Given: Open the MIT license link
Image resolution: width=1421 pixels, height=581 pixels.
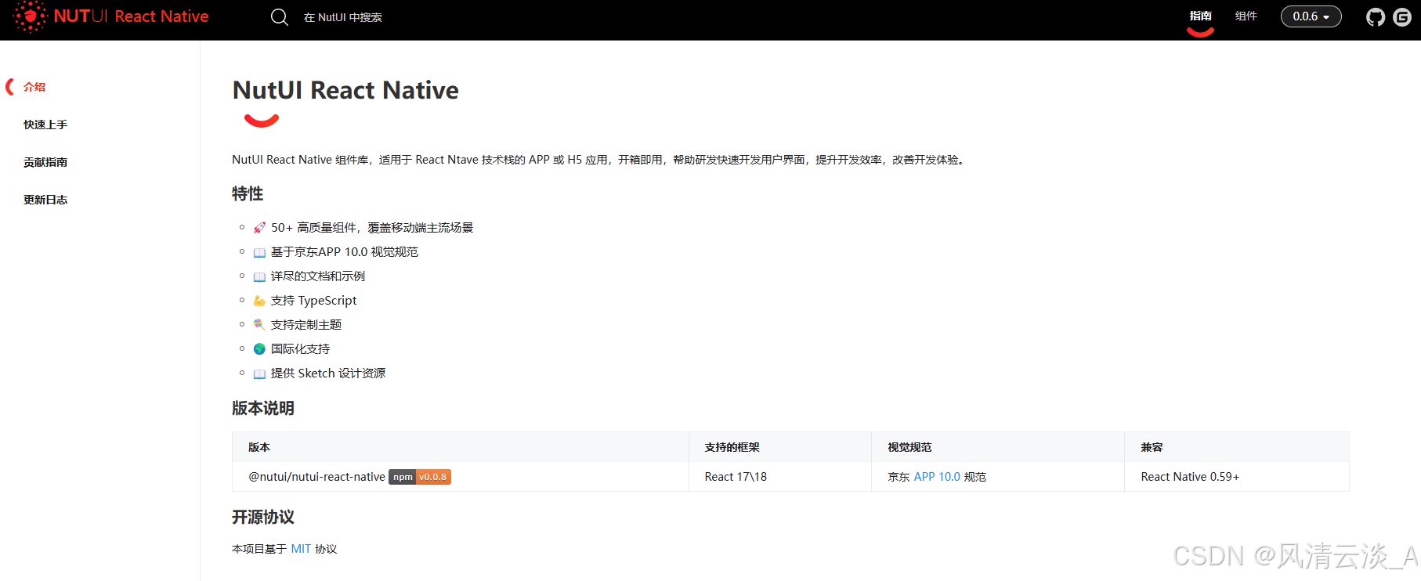Looking at the screenshot, I should click(x=301, y=549).
